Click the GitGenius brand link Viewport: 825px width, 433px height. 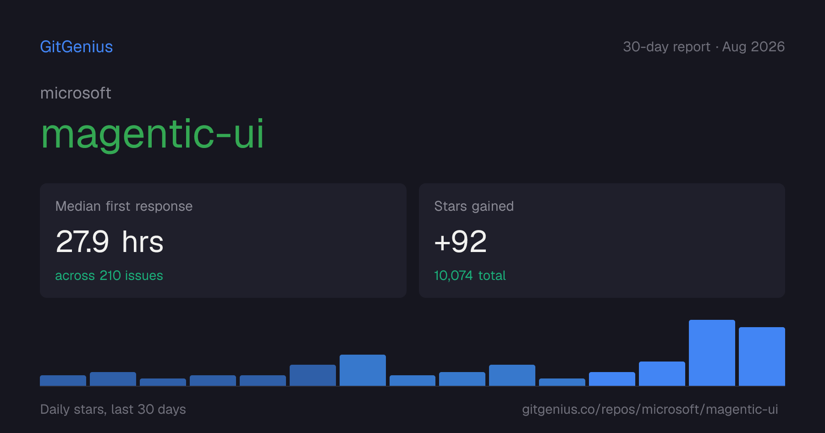tap(76, 47)
